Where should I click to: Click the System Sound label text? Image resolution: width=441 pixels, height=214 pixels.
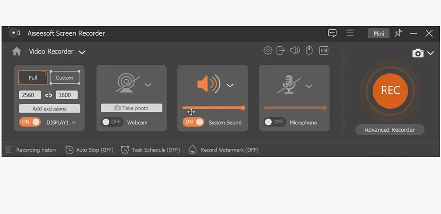[225, 122]
